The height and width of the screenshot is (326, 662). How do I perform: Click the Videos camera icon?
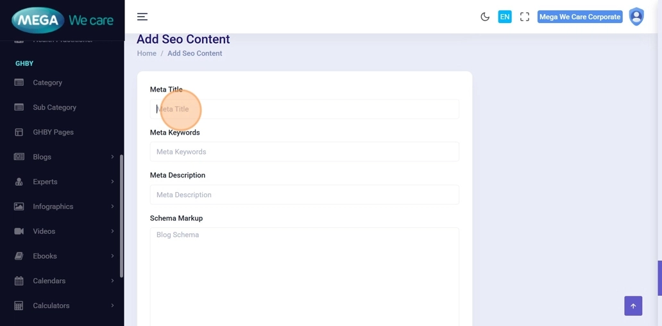pos(19,231)
